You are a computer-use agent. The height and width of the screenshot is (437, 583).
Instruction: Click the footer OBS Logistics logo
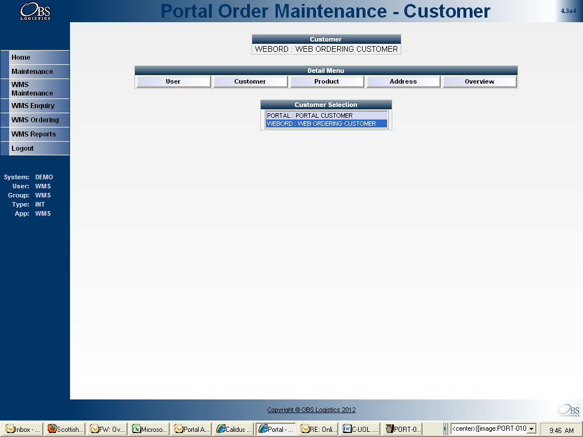569,410
